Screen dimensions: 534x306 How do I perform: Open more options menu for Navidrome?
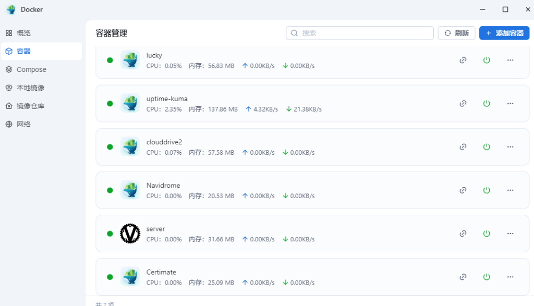point(510,190)
